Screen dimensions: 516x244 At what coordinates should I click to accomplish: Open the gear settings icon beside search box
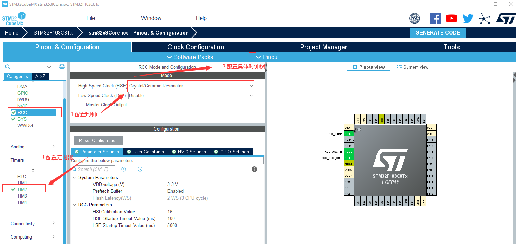click(x=62, y=67)
